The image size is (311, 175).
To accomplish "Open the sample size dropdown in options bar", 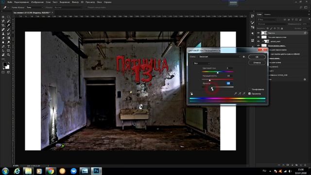I will coord(35,8).
